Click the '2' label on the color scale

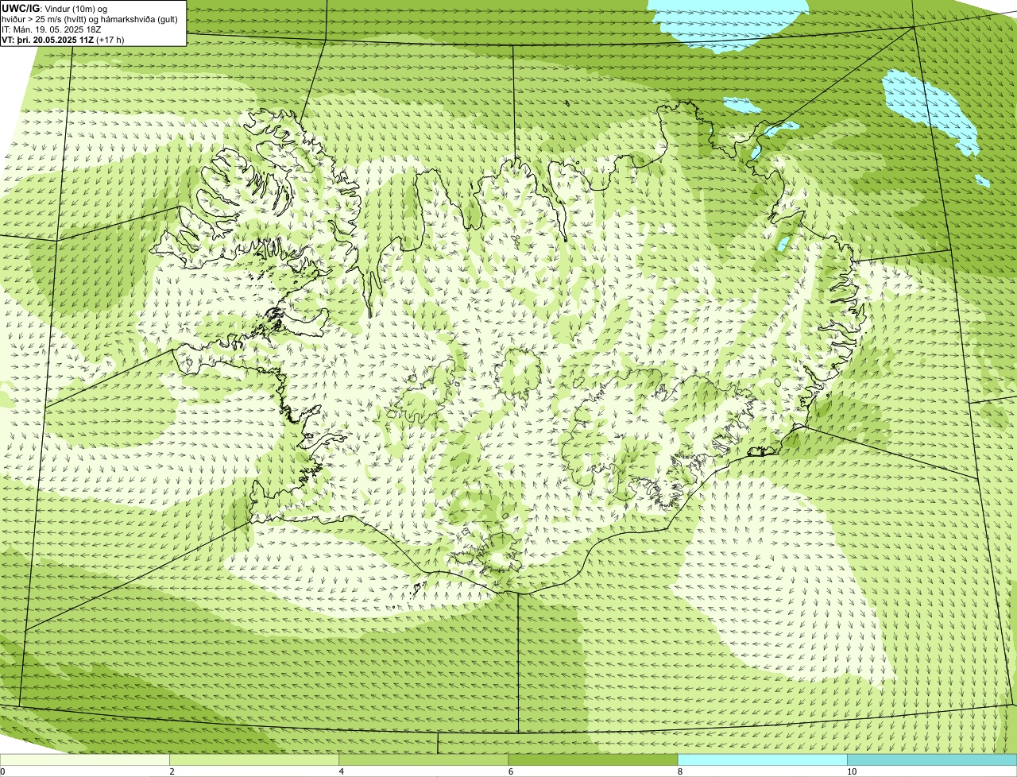point(172,771)
